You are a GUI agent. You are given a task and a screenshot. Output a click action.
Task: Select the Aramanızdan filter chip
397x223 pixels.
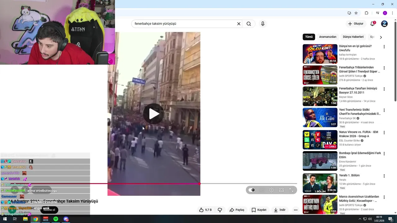(328, 37)
